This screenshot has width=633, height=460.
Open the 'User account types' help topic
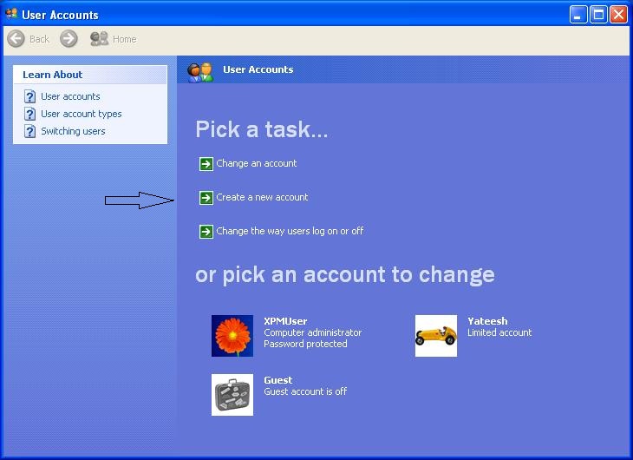[x=82, y=114]
